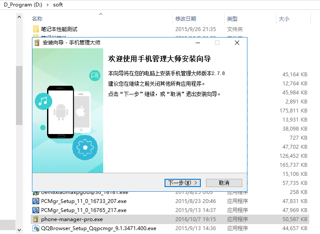Sort file list by 修改日期 column
Image resolution: width=320 pixels, height=234 pixels.
pyautogui.click(x=186, y=19)
